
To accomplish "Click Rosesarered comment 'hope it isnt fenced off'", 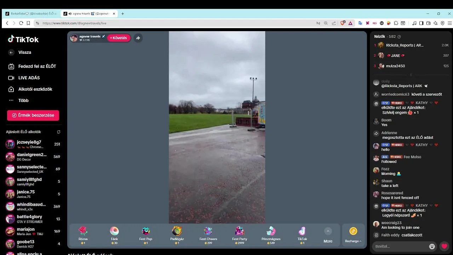I will [x=400, y=198].
